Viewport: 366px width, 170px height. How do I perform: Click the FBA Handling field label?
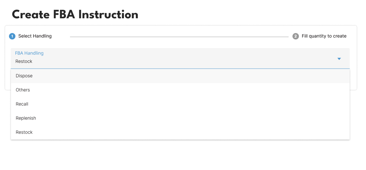29,53
